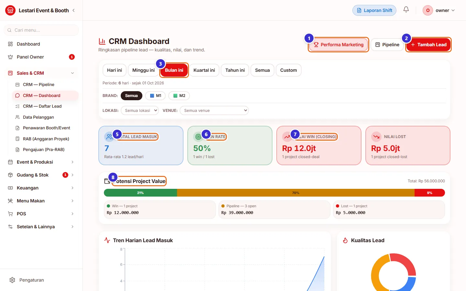Click the Setelan & Lainnya sliders icon

pos(10,227)
